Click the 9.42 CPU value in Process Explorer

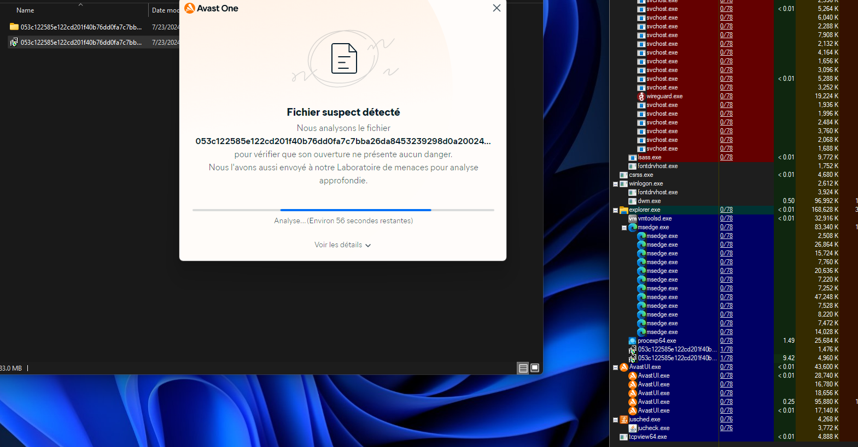point(789,358)
